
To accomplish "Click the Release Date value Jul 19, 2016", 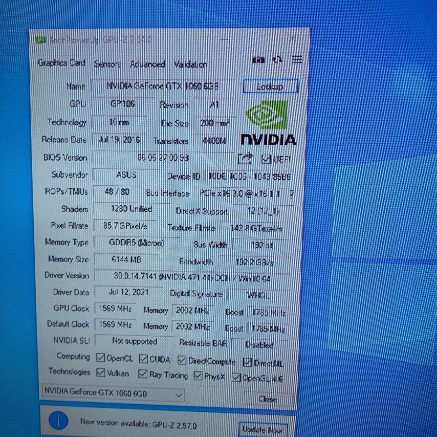I will (119, 140).
